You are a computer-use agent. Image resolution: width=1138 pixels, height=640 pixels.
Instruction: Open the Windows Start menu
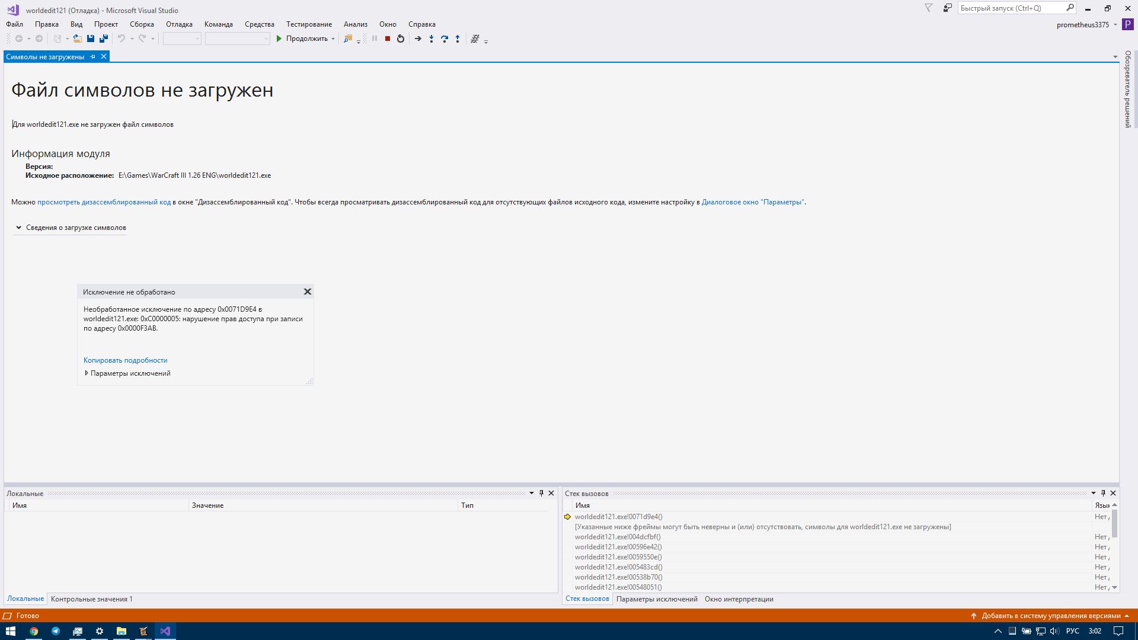(x=11, y=631)
